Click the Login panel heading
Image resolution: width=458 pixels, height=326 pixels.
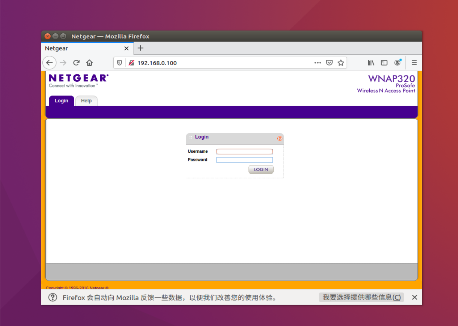point(202,137)
